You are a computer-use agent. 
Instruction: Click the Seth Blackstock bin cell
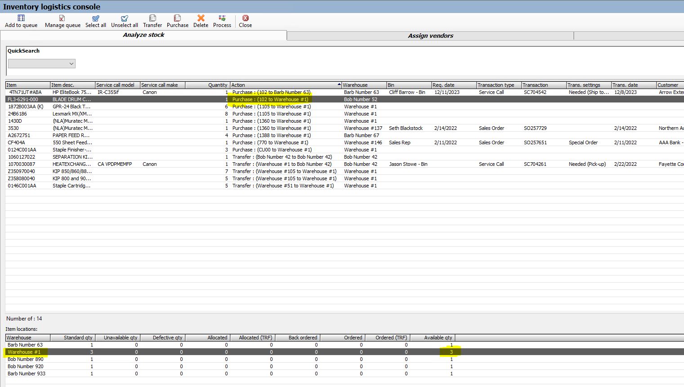pos(406,128)
